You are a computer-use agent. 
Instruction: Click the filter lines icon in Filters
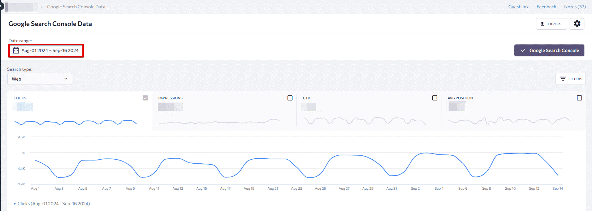(x=563, y=79)
